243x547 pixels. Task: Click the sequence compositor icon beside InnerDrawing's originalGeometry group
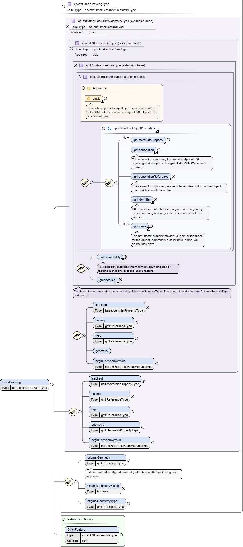69,482
